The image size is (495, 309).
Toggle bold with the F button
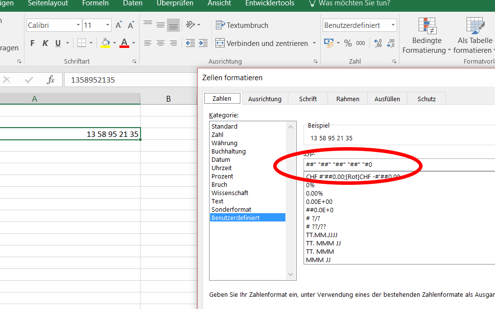pos(32,43)
